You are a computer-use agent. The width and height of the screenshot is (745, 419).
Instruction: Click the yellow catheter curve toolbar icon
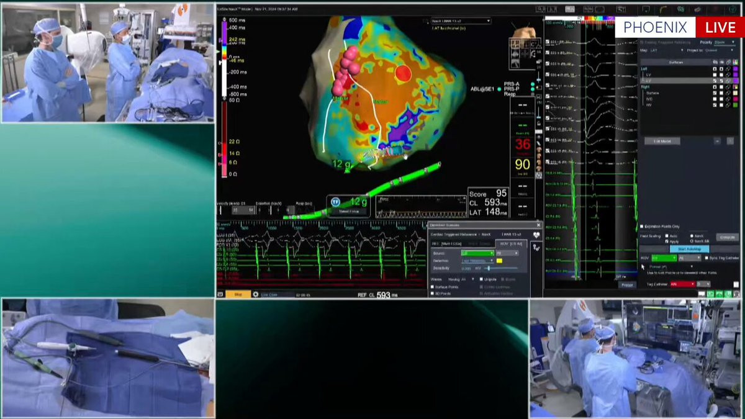click(663, 9)
